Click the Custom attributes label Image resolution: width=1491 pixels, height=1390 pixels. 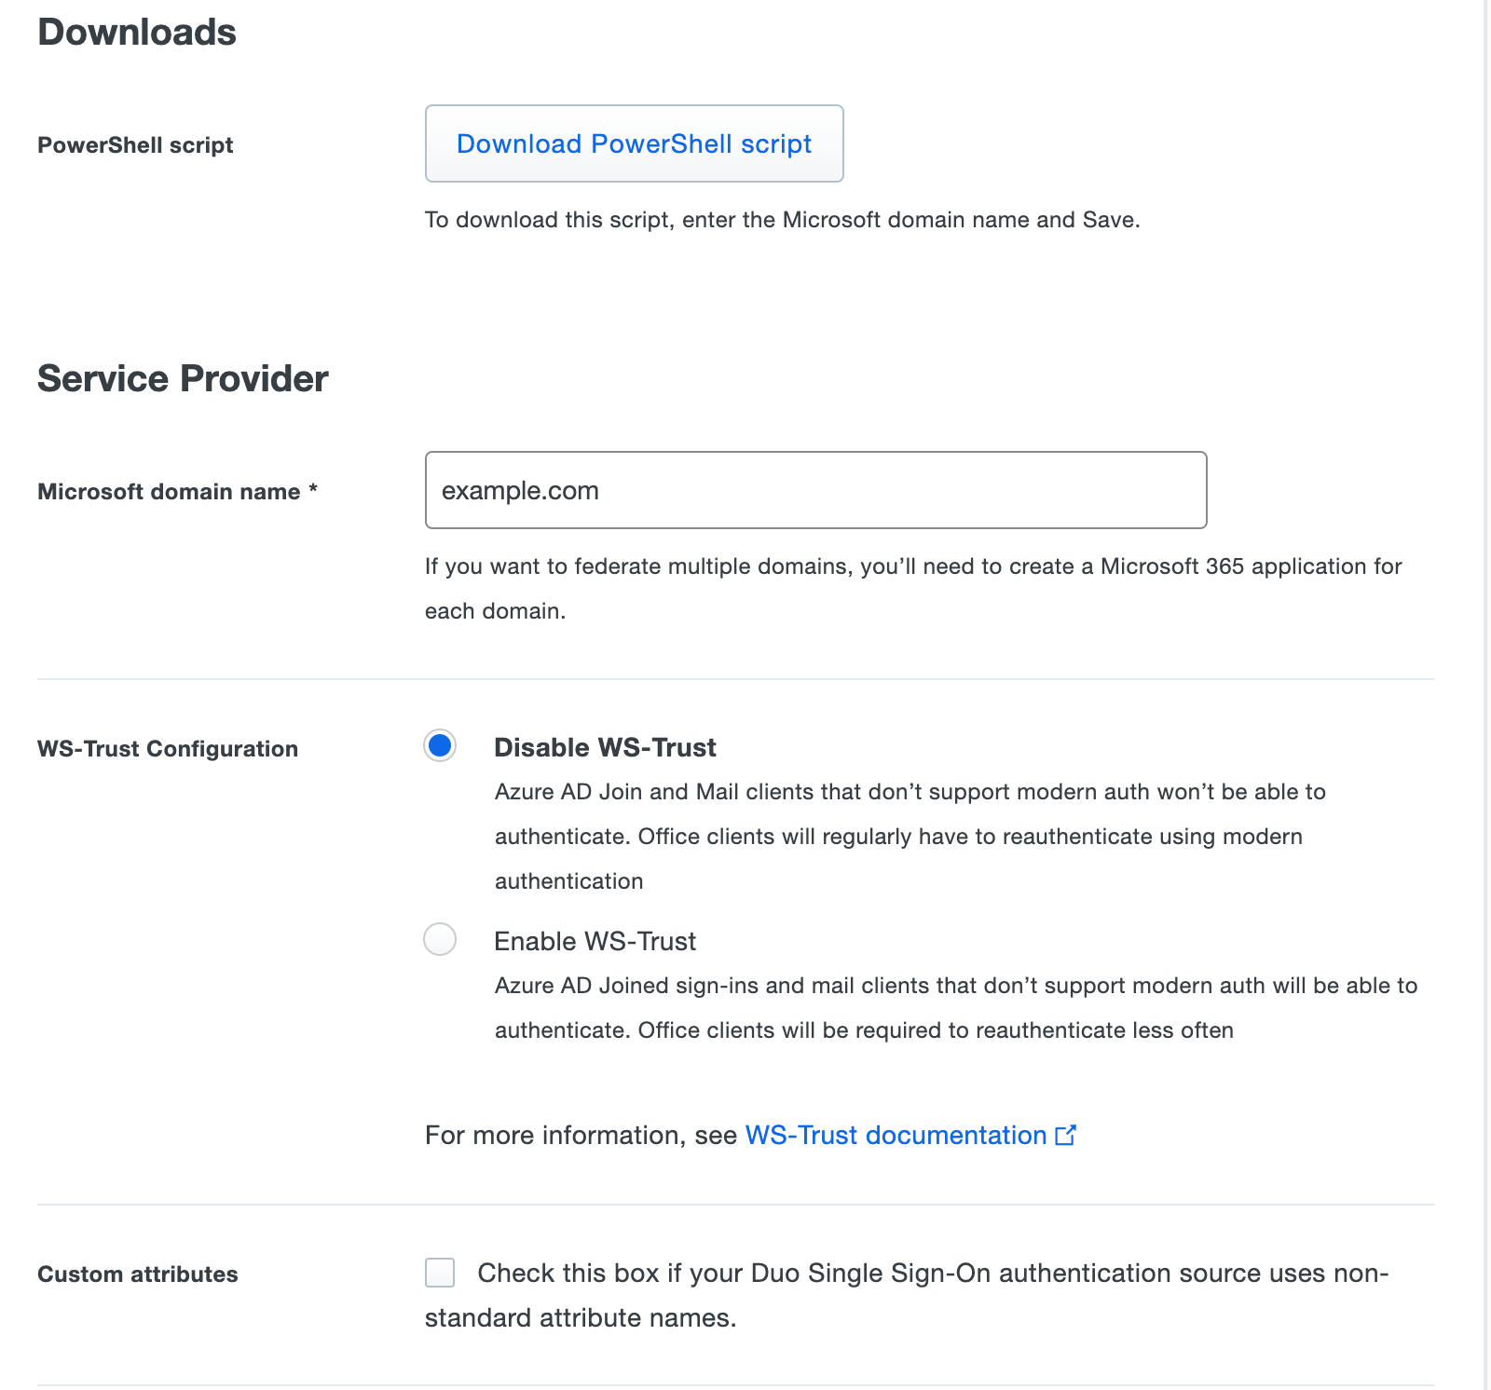pos(136,1274)
